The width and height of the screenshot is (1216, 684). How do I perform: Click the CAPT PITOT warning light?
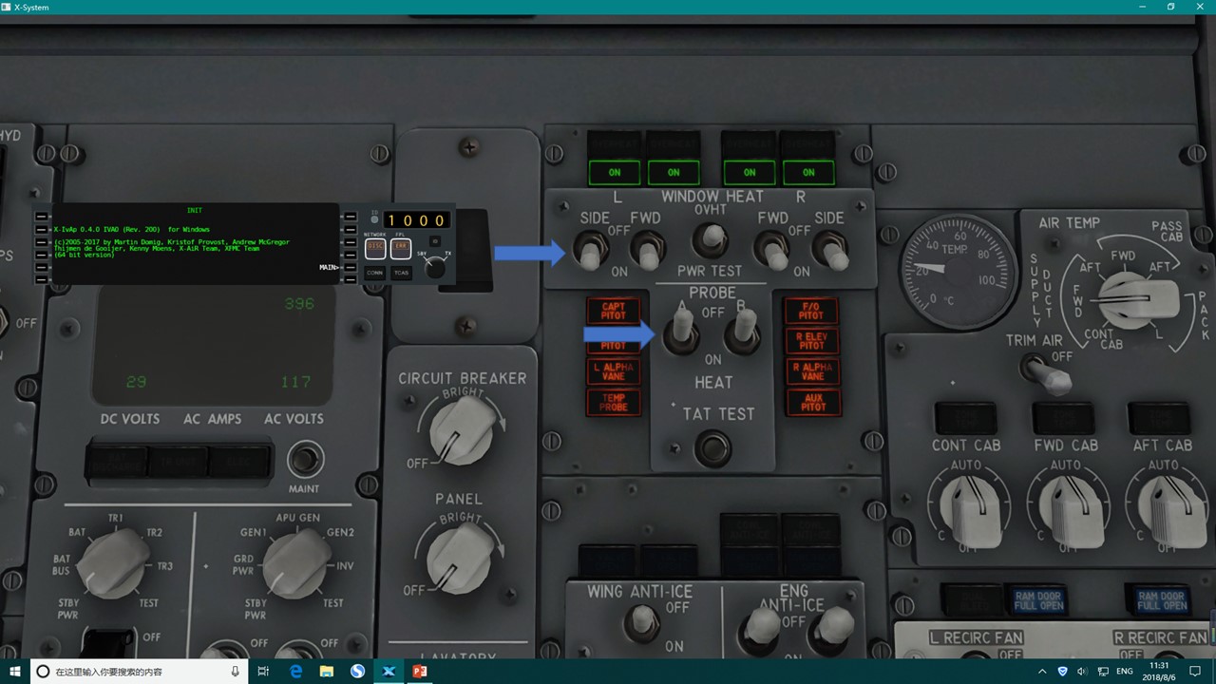tap(614, 311)
